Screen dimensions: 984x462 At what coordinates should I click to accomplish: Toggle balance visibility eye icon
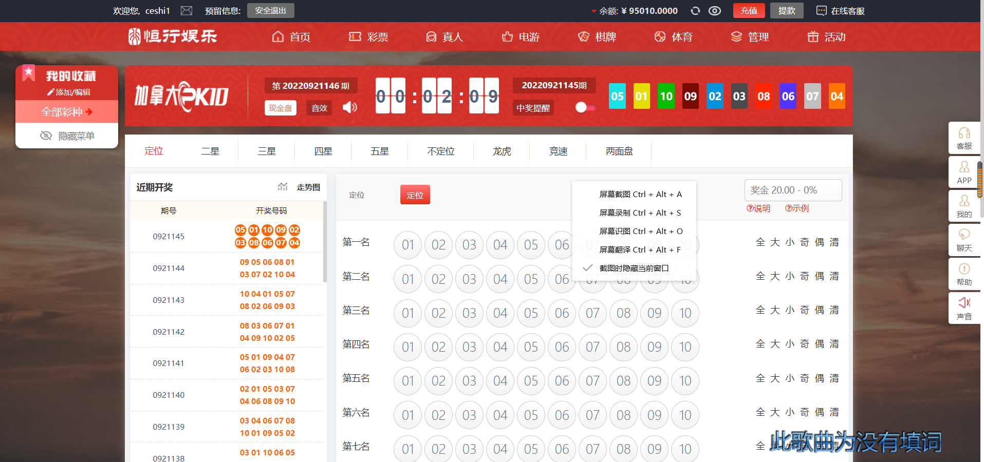coord(715,11)
